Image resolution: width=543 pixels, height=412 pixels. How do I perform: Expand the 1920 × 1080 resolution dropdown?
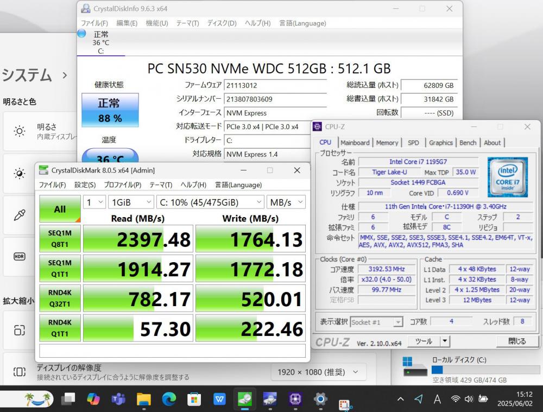tap(318, 372)
